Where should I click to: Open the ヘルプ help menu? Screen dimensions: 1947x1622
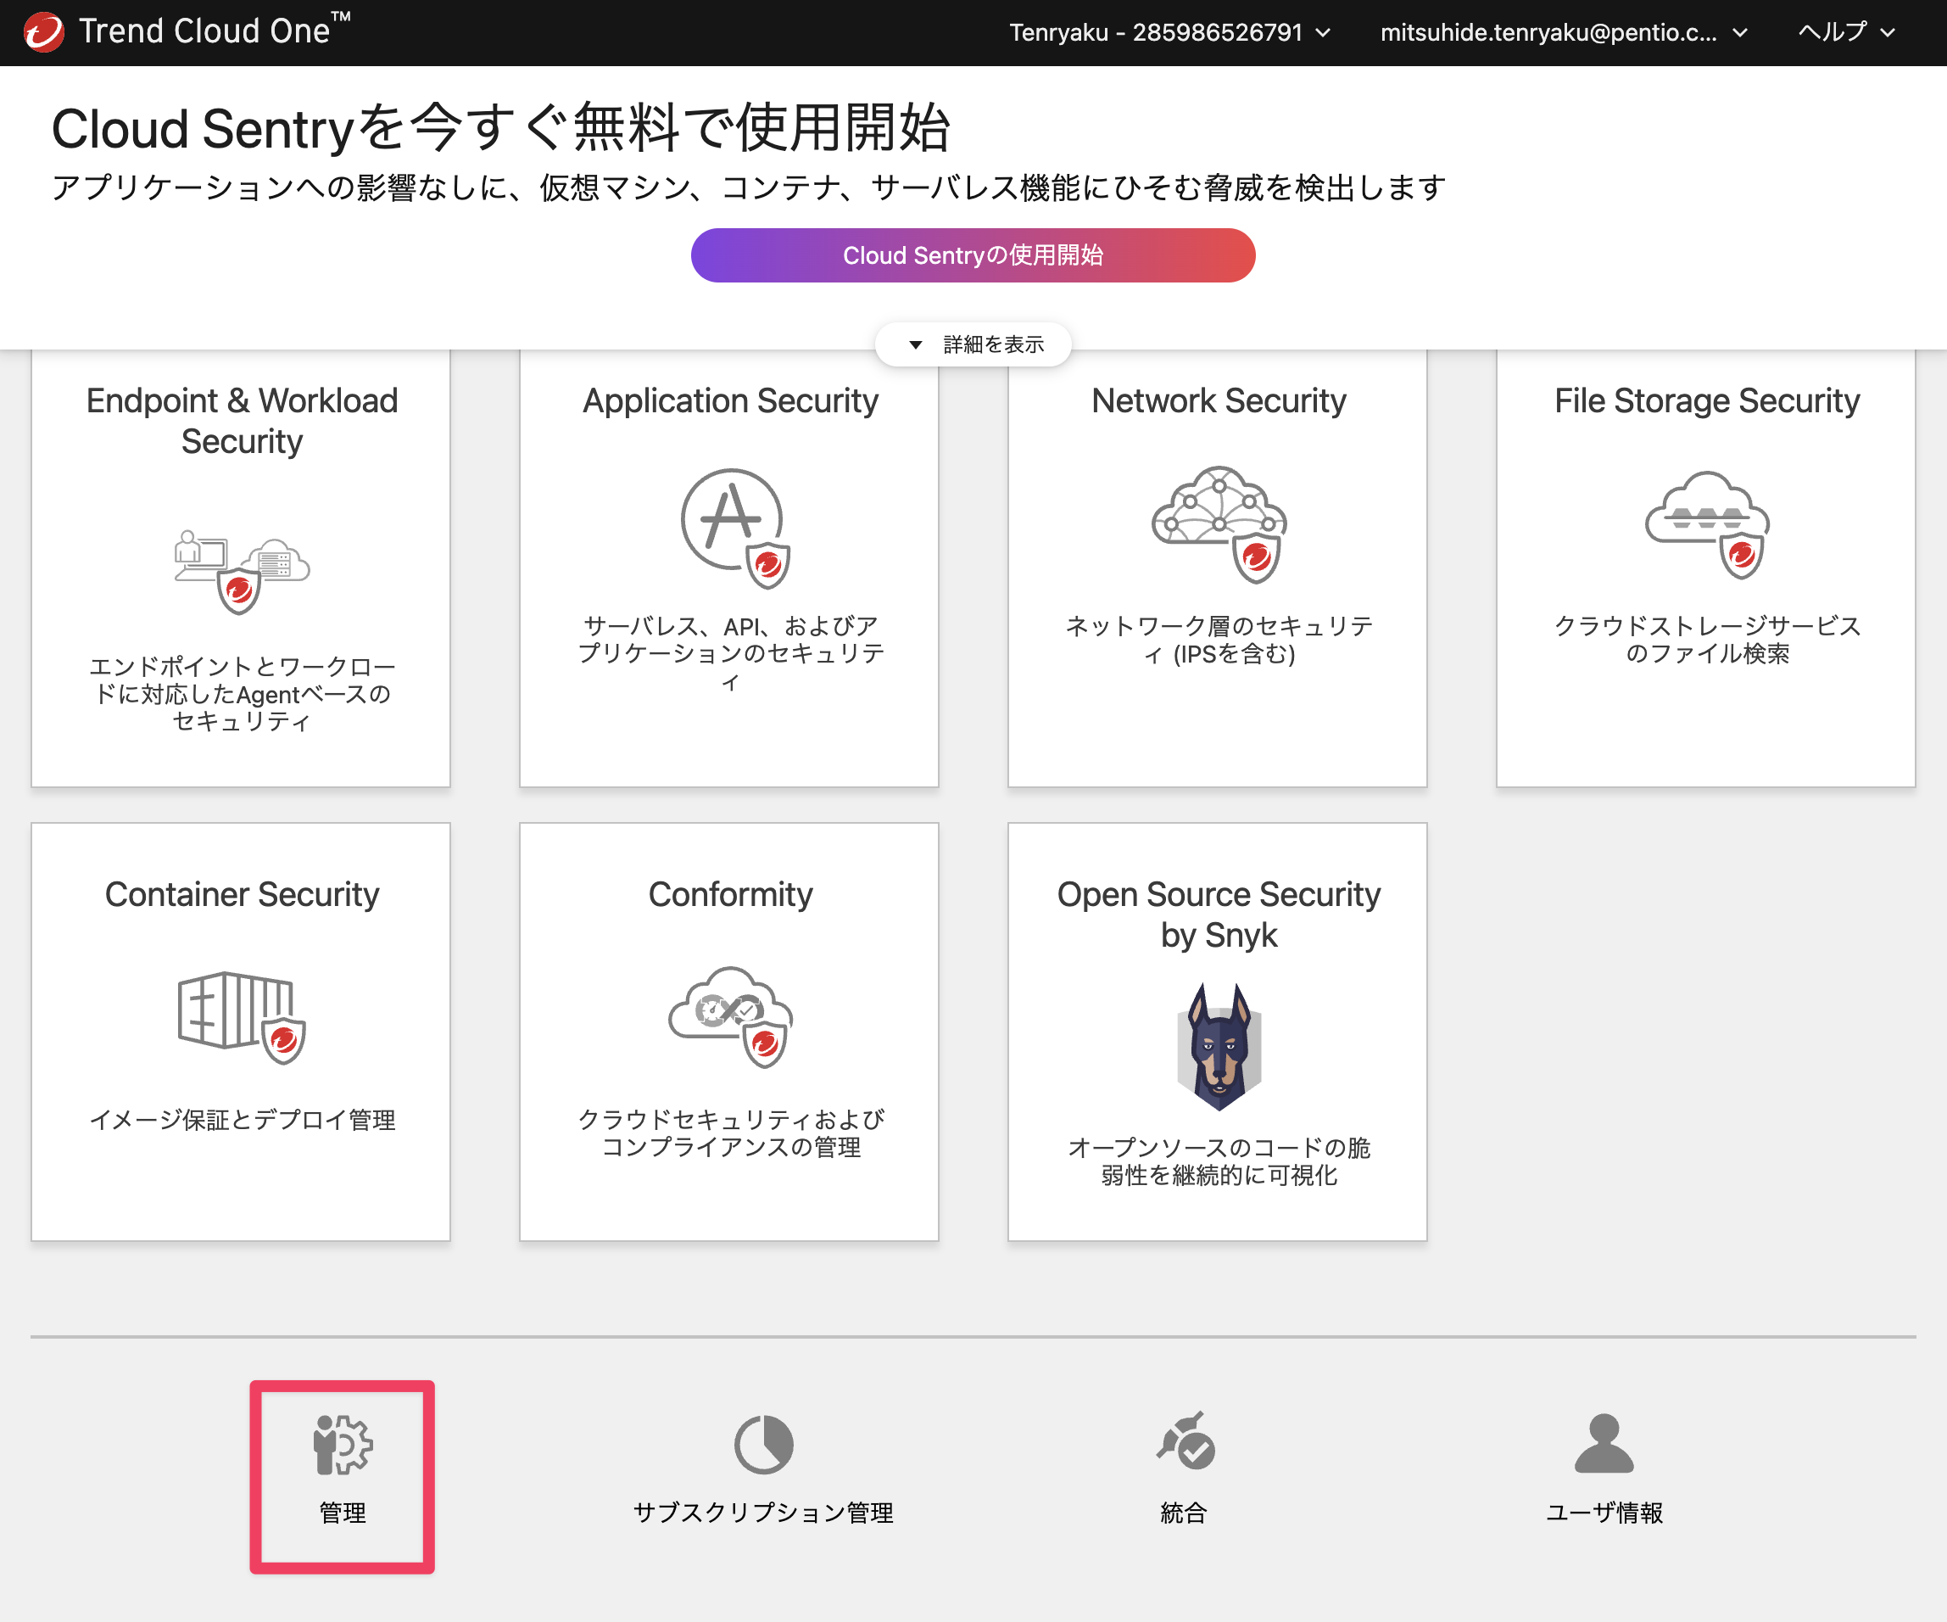point(1846,32)
